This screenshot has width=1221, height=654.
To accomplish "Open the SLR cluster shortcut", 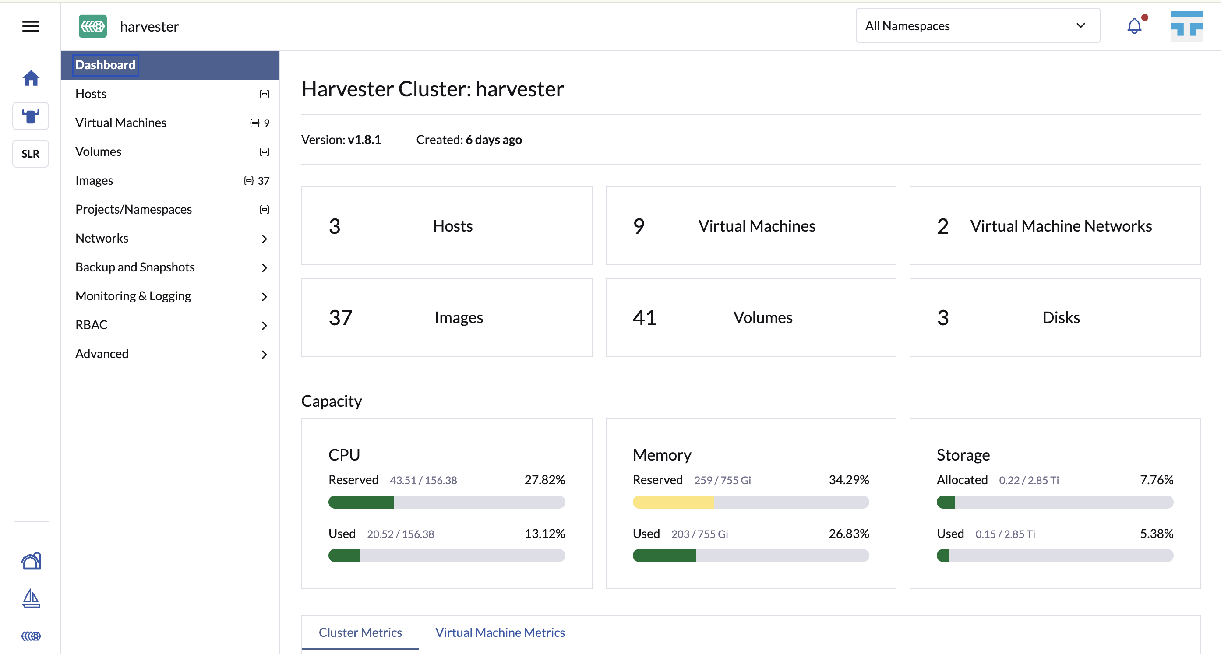I will [x=31, y=154].
